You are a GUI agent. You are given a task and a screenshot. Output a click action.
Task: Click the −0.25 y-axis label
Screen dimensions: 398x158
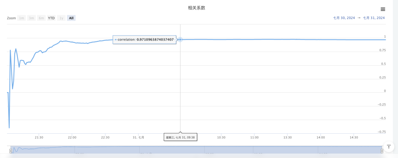tap(381, 104)
